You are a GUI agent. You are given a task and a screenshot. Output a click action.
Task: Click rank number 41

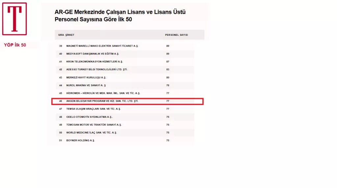tap(61, 62)
